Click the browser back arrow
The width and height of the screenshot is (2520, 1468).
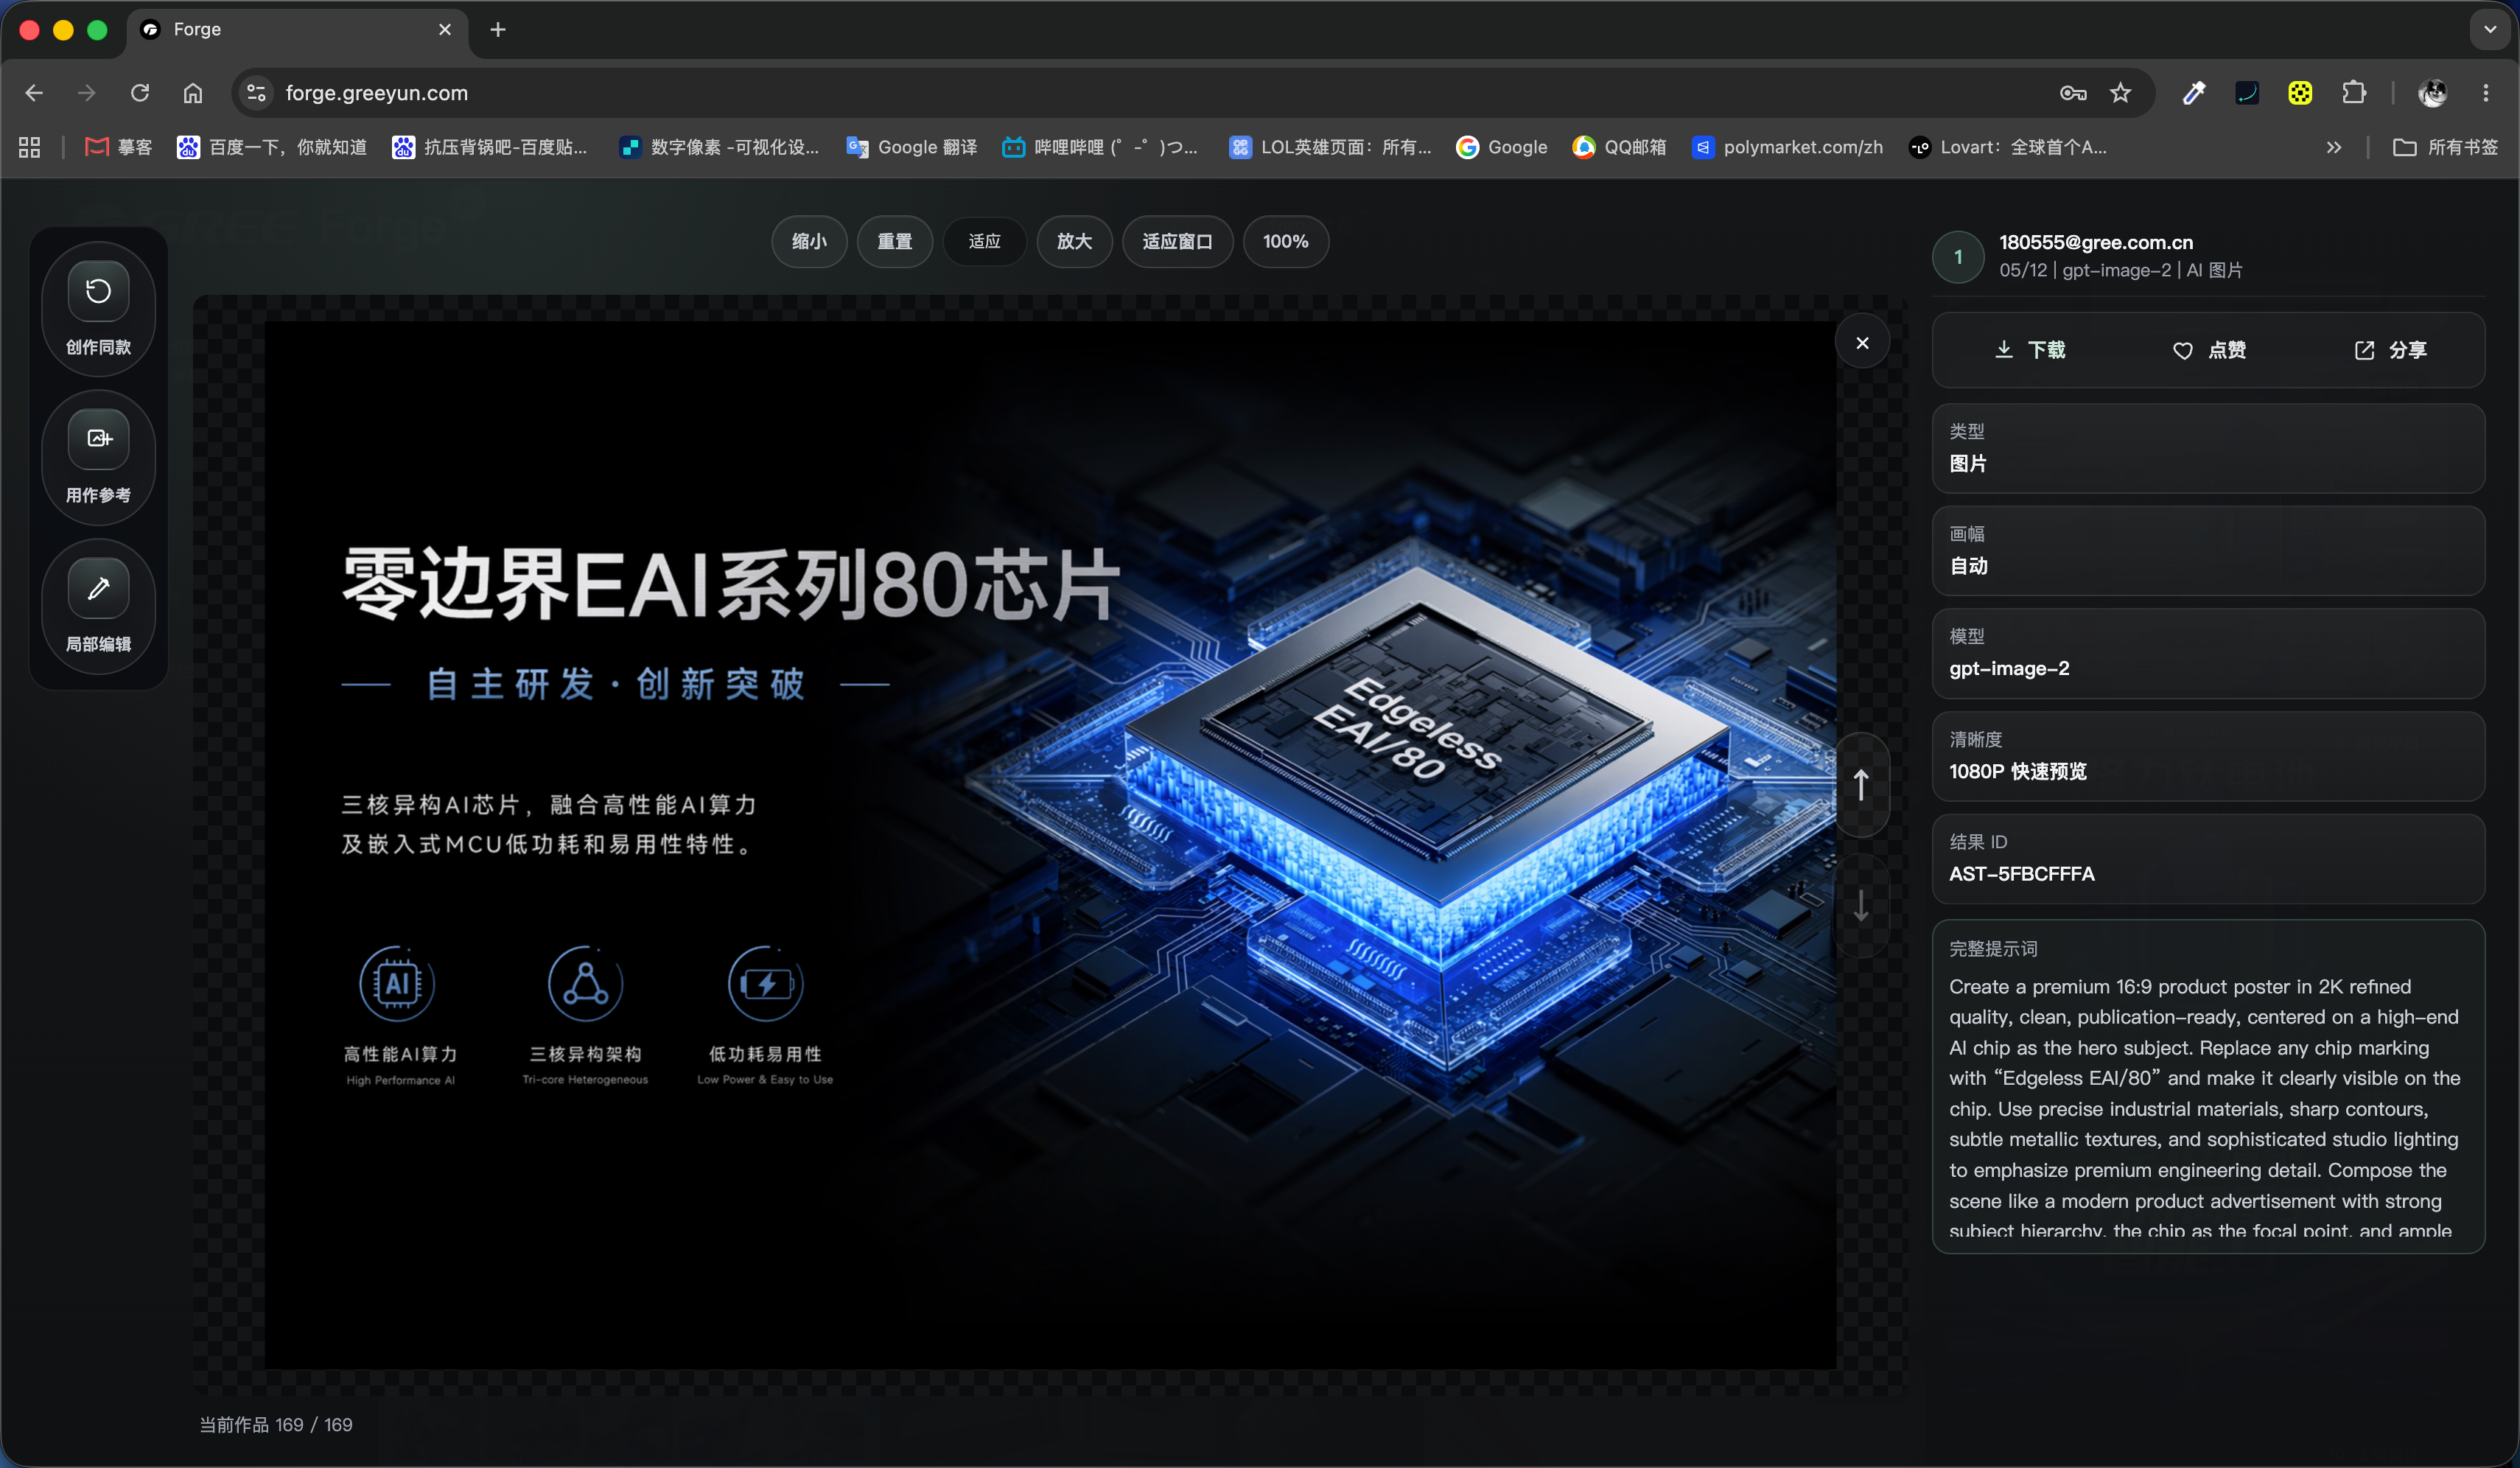34,93
